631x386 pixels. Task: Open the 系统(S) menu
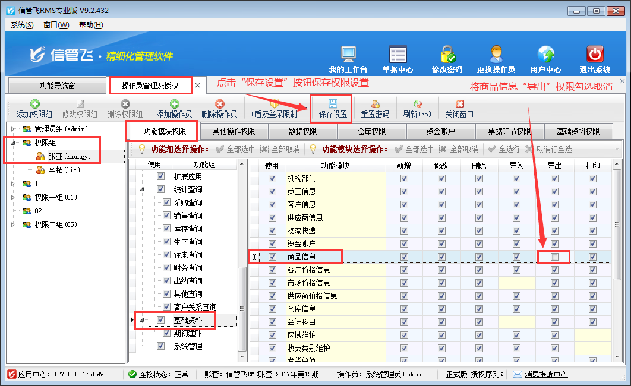point(22,25)
